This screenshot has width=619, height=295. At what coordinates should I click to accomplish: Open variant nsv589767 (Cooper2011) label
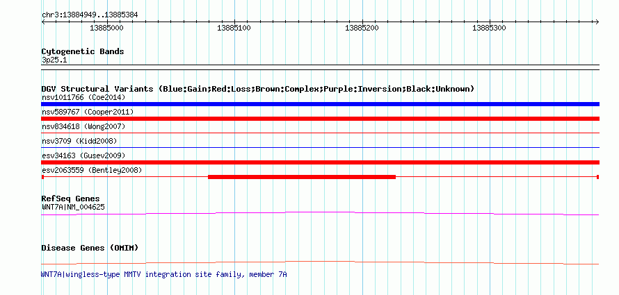click(88, 112)
